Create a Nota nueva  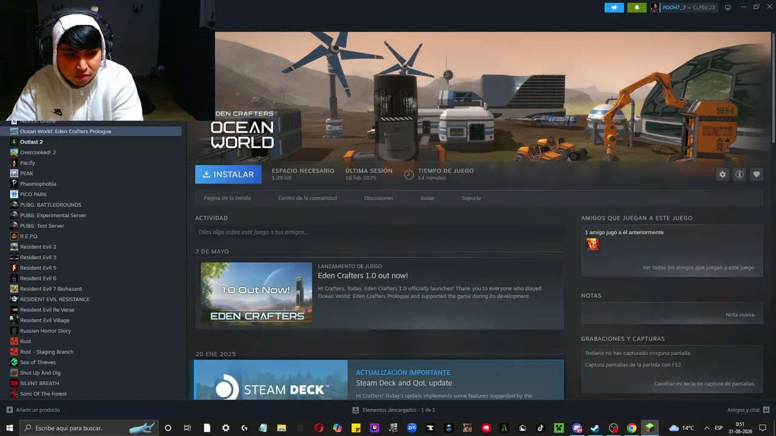tap(740, 315)
